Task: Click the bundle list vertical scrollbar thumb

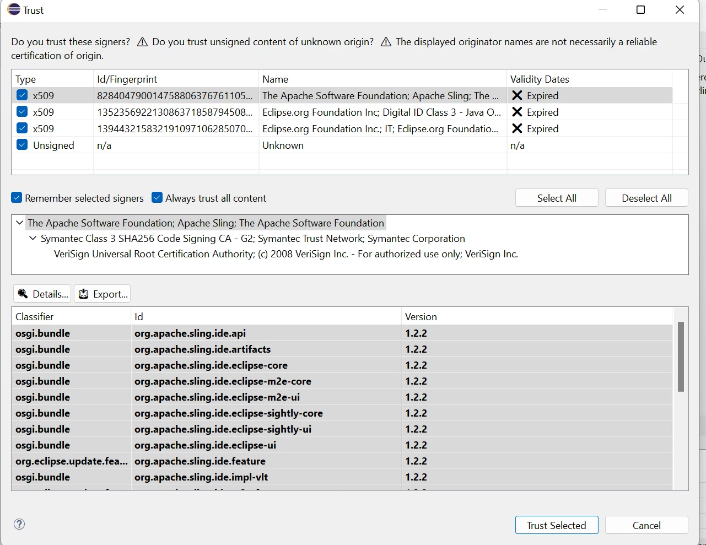Action: pos(681,357)
